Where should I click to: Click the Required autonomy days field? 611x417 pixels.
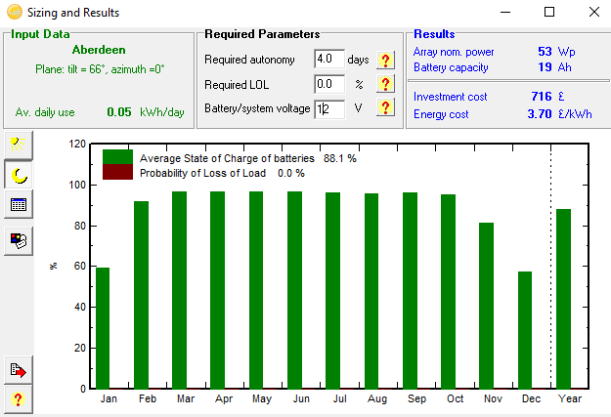(x=329, y=61)
